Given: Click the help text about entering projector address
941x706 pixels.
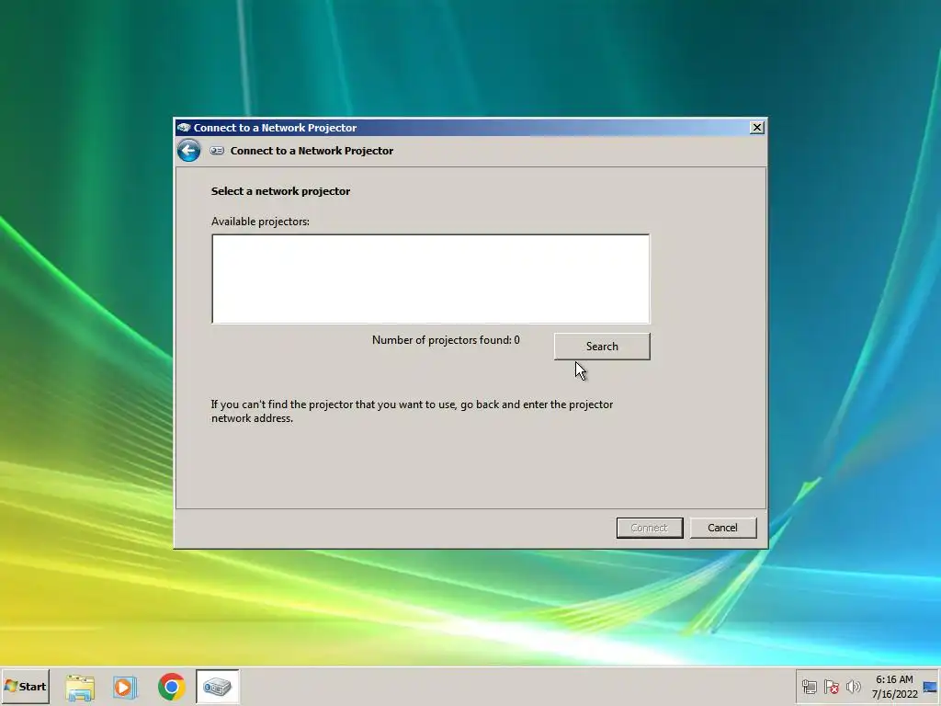Looking at the screenshot, I should point(412,411).
